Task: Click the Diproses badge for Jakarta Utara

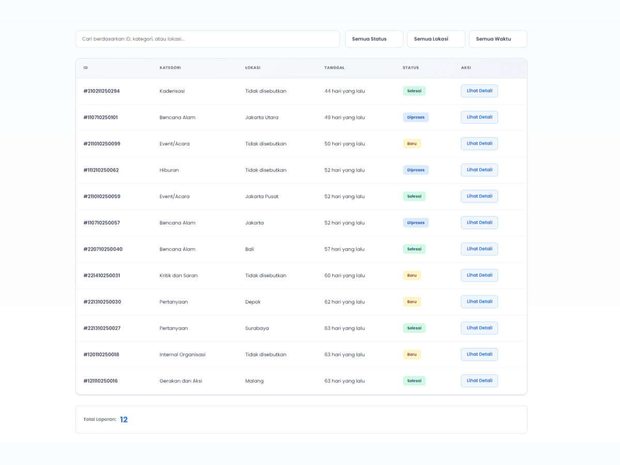Action: coord(415,117)
